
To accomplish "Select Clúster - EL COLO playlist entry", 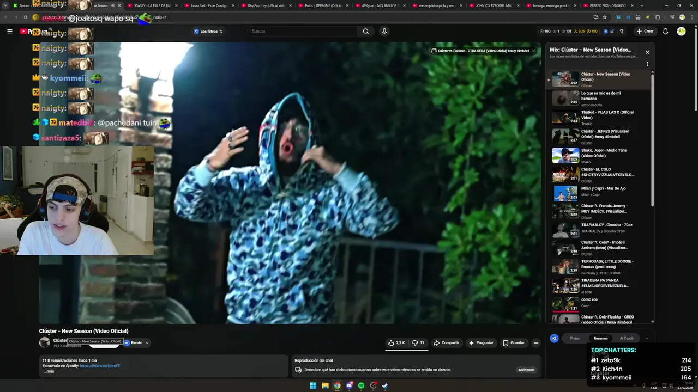I will pos(599,174).
